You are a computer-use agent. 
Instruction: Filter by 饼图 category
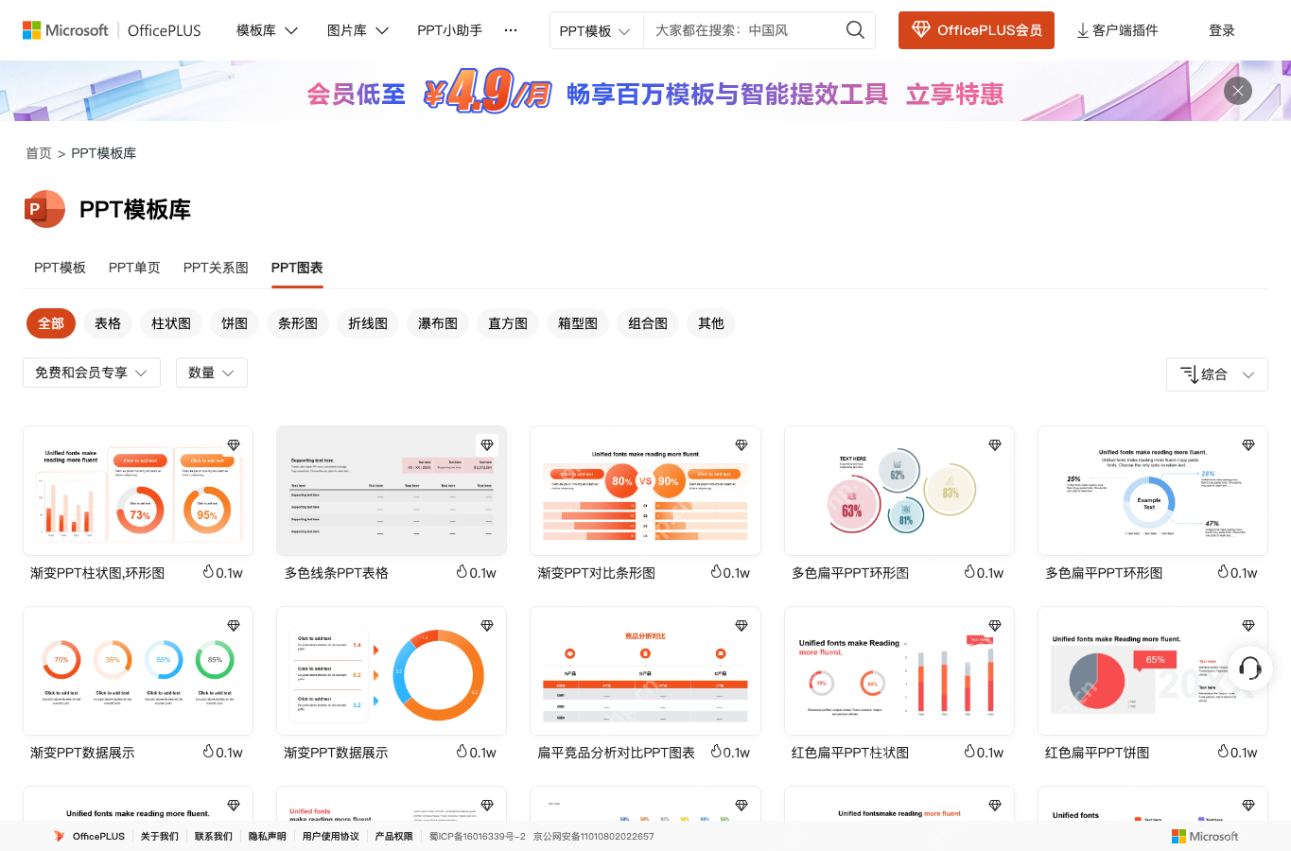pos(235,323)
